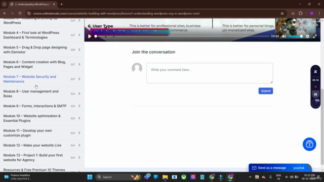Open Module 10 – Website optimization & Essential Plugins

32,118
